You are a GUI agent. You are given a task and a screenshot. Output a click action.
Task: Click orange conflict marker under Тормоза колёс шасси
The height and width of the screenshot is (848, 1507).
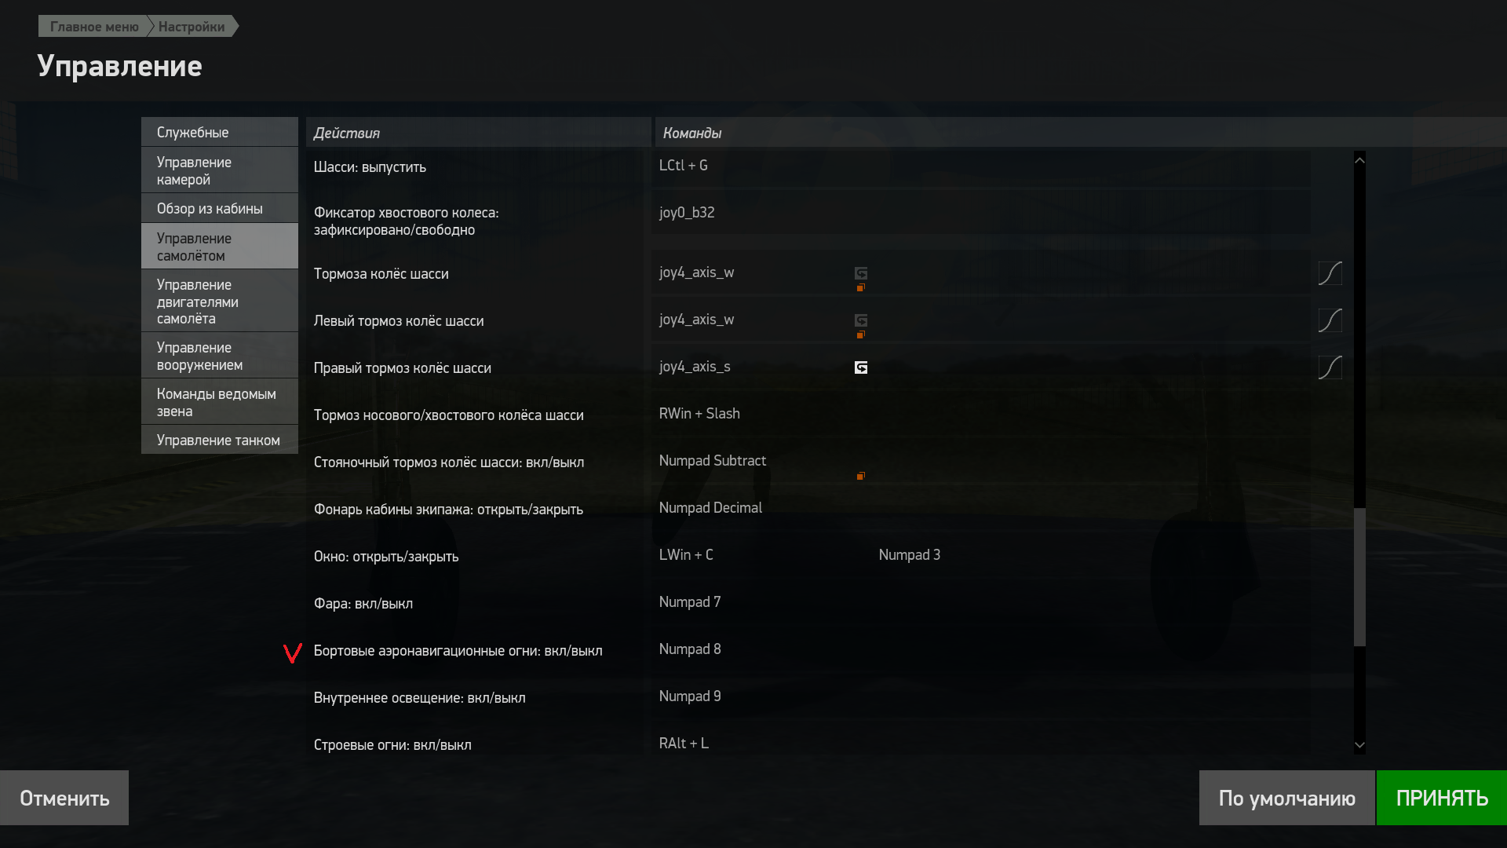click(860, 288)
